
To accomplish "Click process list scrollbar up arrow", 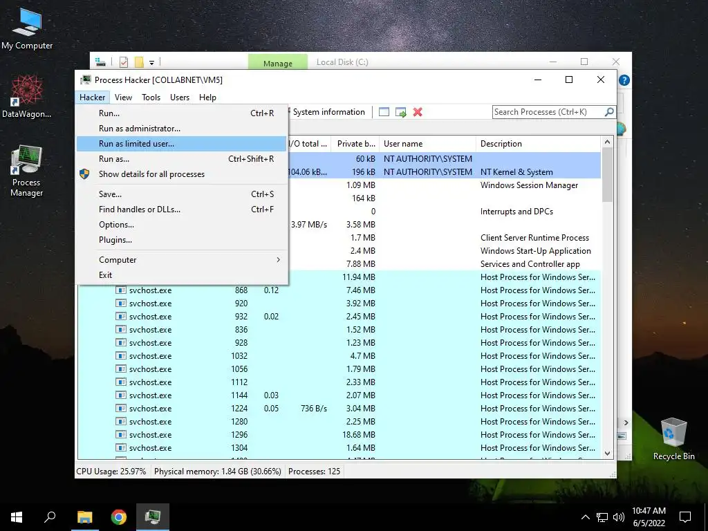I will click(x=607, y=142).
